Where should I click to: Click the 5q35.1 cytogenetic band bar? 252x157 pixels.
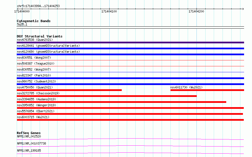130,27
